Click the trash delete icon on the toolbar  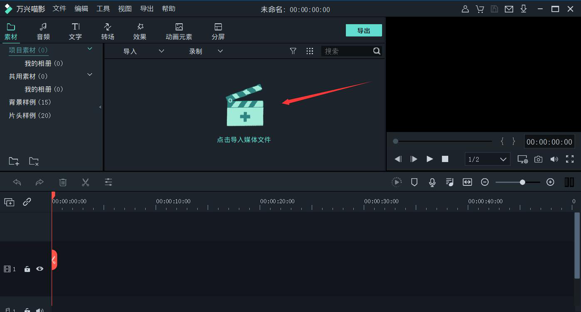coord(63,182)
